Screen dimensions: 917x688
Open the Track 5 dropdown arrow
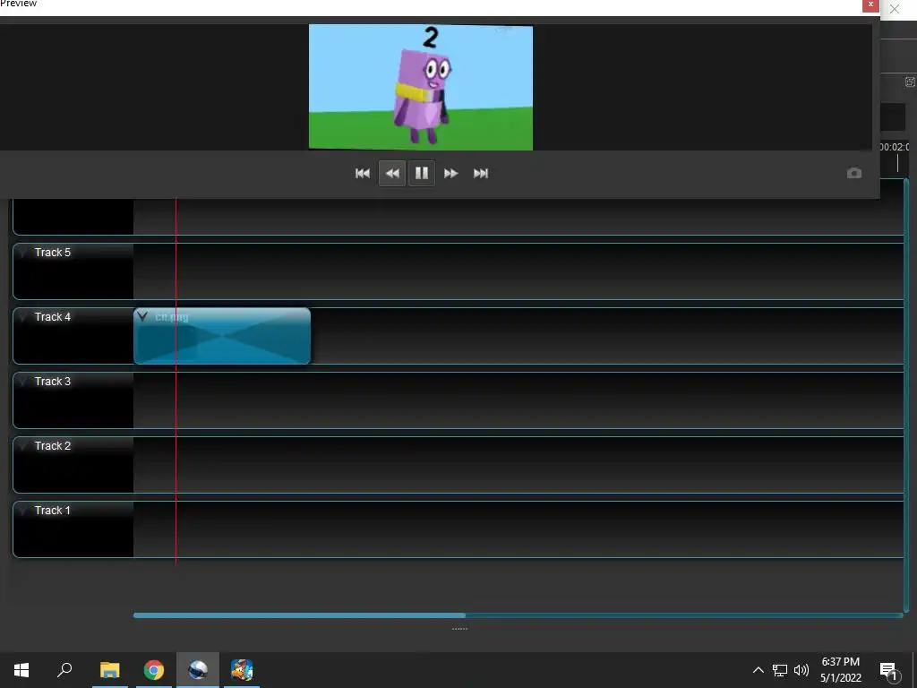pos(23,252)
